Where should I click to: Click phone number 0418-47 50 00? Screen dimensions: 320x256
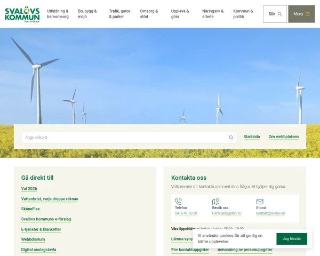186,213
